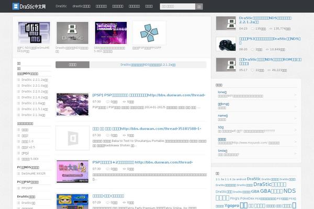Screen dimensions: 314x209
Task: Click list icon beside DraStic 2.1.5.1a
Action: (x=18, y=109)
